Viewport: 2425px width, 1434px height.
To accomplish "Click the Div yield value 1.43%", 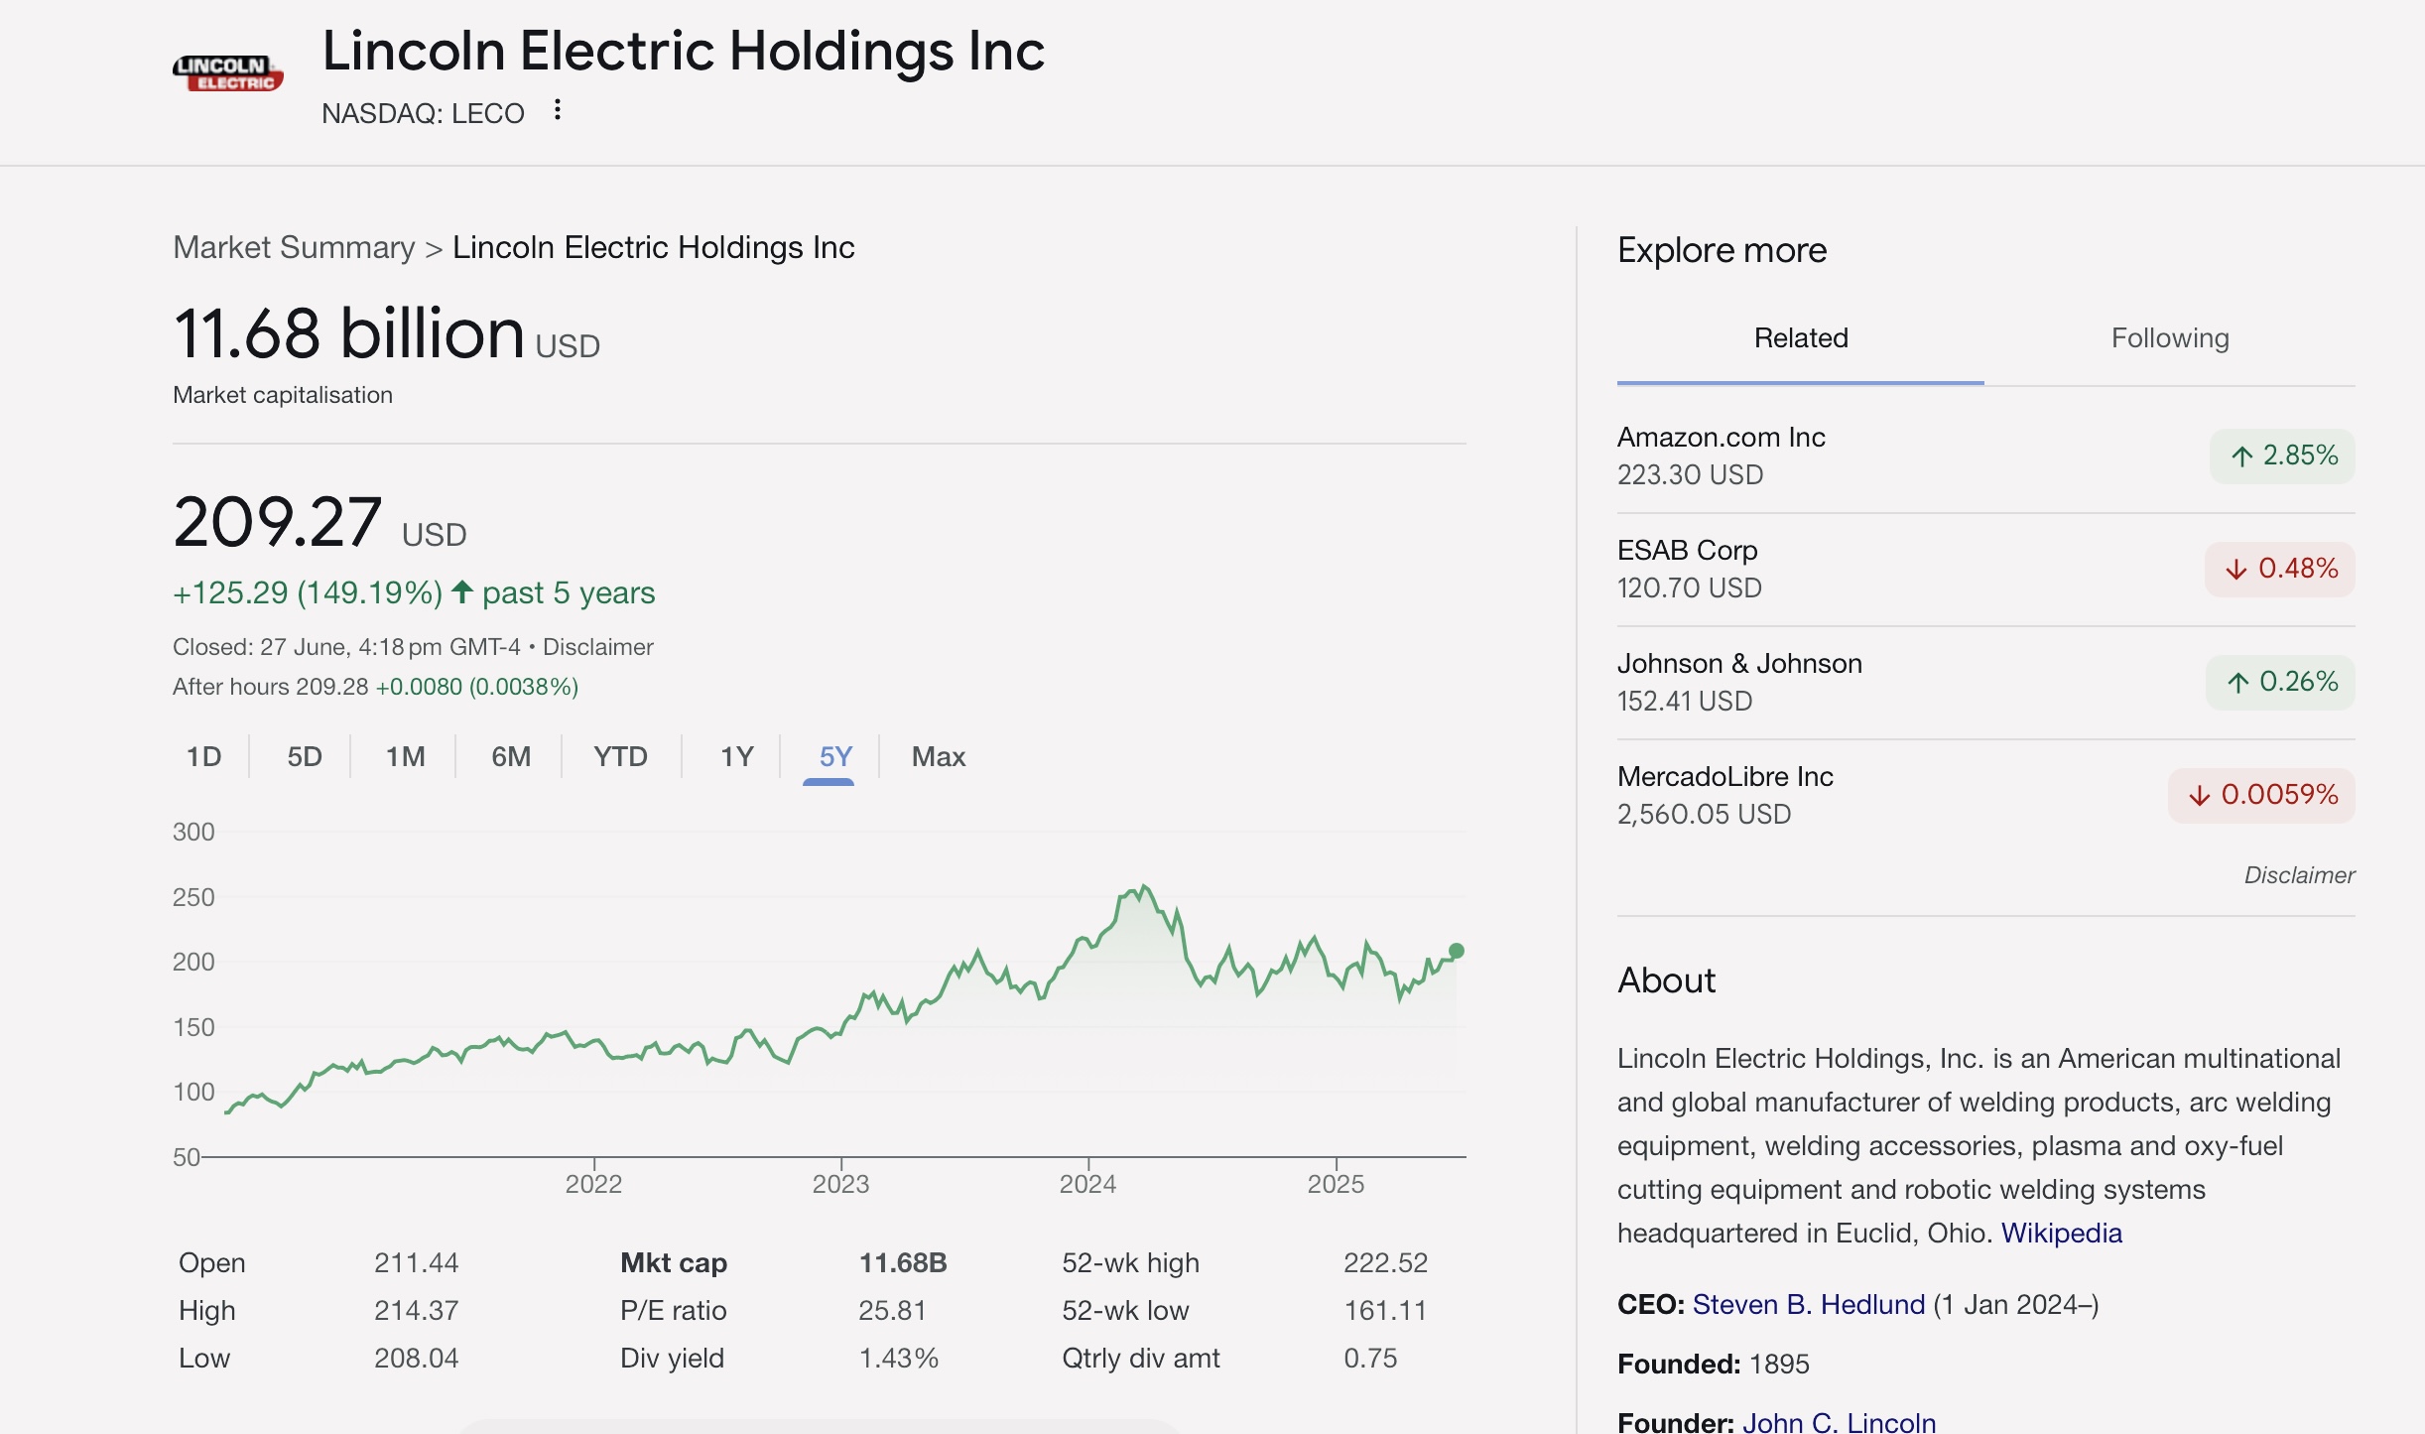I will [898, 1359].
